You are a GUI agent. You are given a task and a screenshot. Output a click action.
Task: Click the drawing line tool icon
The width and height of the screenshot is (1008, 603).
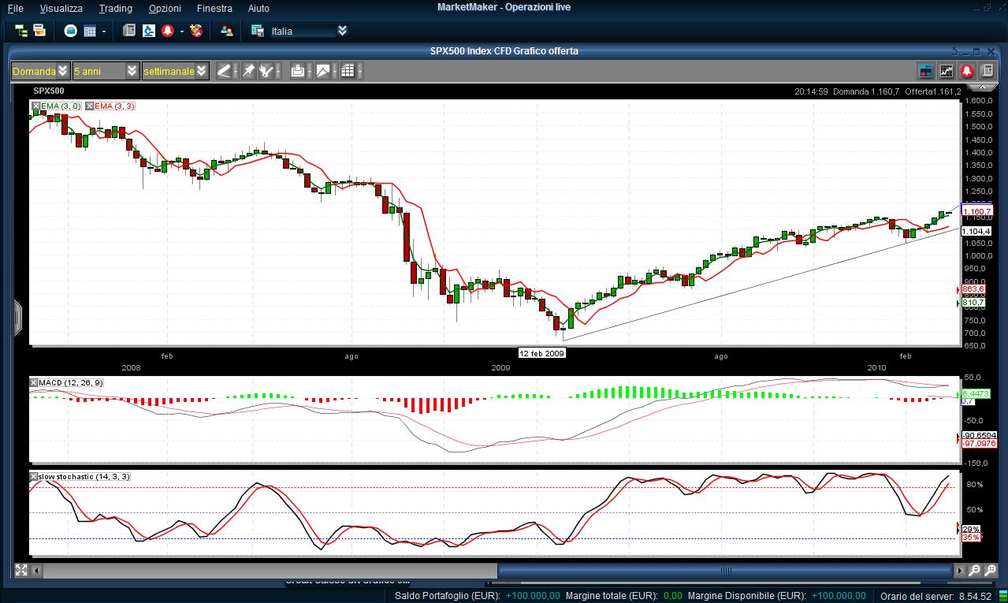224,71
